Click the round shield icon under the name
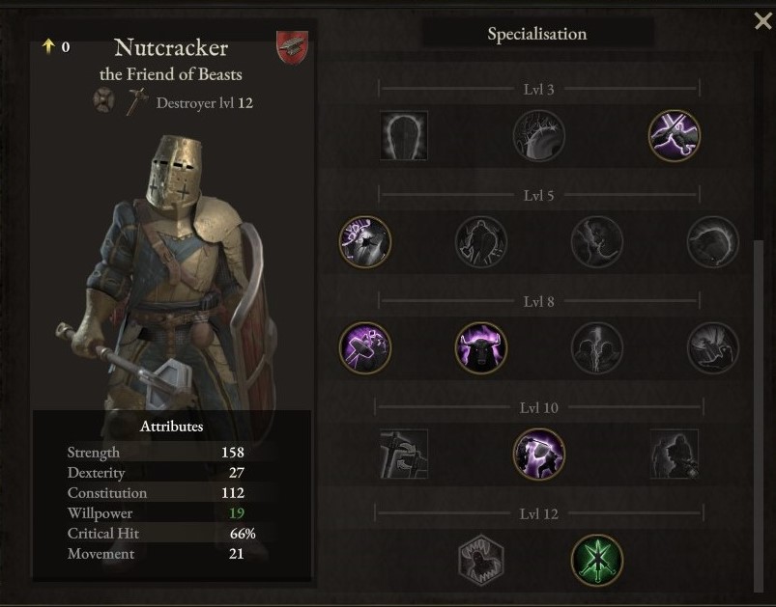776x607 pixels. point(104,99)
